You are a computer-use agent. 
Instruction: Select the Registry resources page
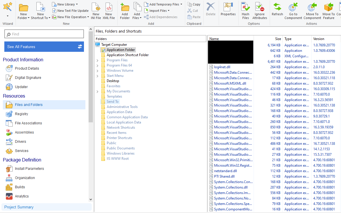tap(21, 114)
